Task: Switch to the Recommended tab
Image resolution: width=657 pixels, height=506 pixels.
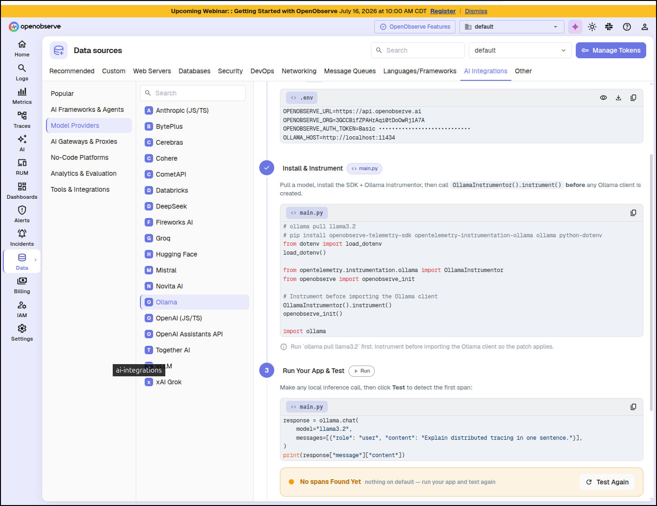Action: pos(72,71)
